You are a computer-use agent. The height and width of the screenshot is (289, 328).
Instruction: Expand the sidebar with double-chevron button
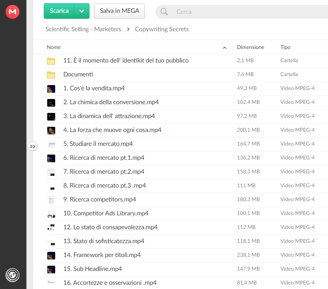pyautogui.click(x=33, y=146)
